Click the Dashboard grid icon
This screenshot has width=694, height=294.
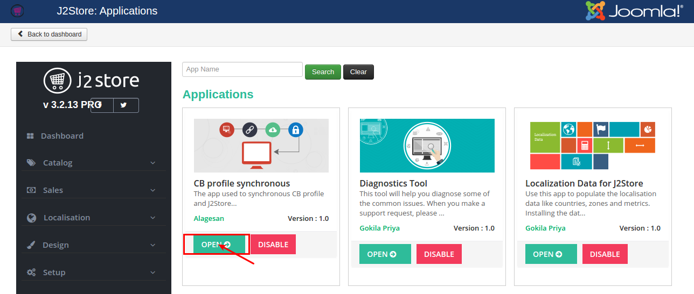[30, 136]
